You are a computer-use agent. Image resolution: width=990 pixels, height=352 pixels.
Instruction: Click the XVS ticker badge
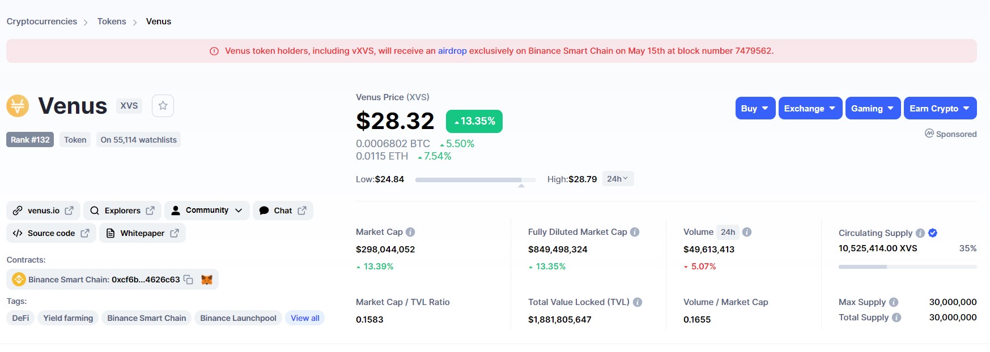click(129, 106)
